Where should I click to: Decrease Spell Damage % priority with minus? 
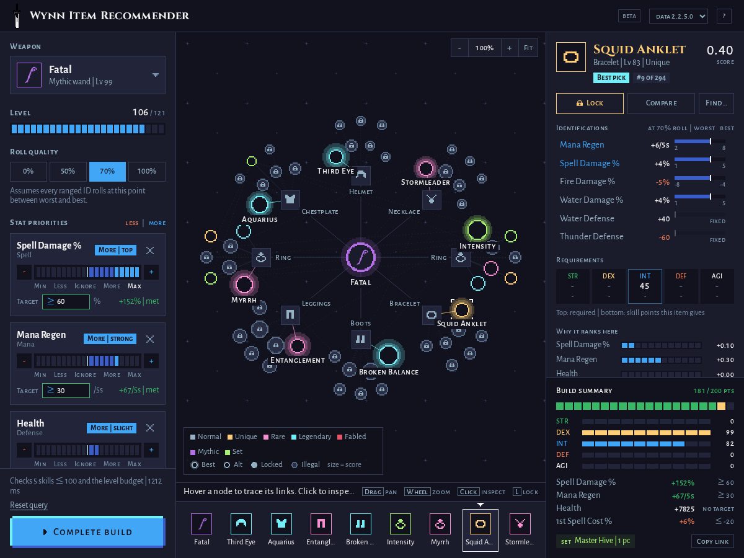click(24, 272)
